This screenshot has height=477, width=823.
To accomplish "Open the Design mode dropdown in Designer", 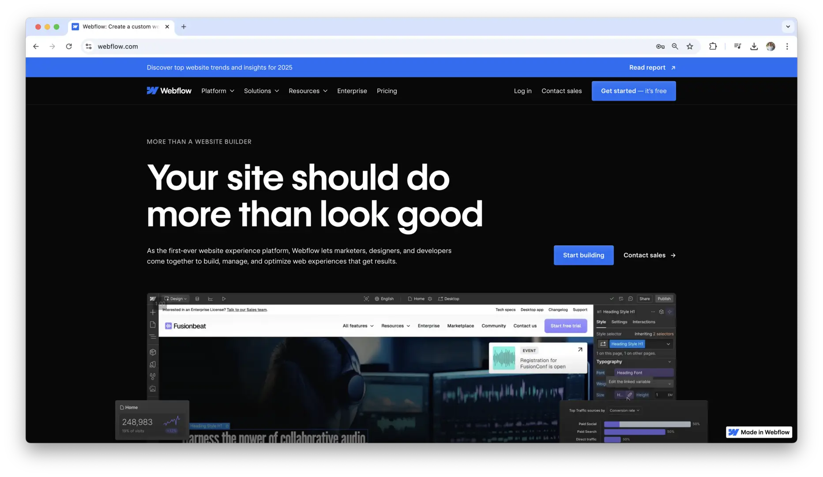I will coord(175,299).
